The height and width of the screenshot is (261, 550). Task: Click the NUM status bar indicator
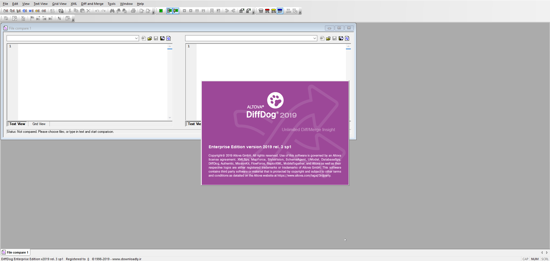[535, 259]
